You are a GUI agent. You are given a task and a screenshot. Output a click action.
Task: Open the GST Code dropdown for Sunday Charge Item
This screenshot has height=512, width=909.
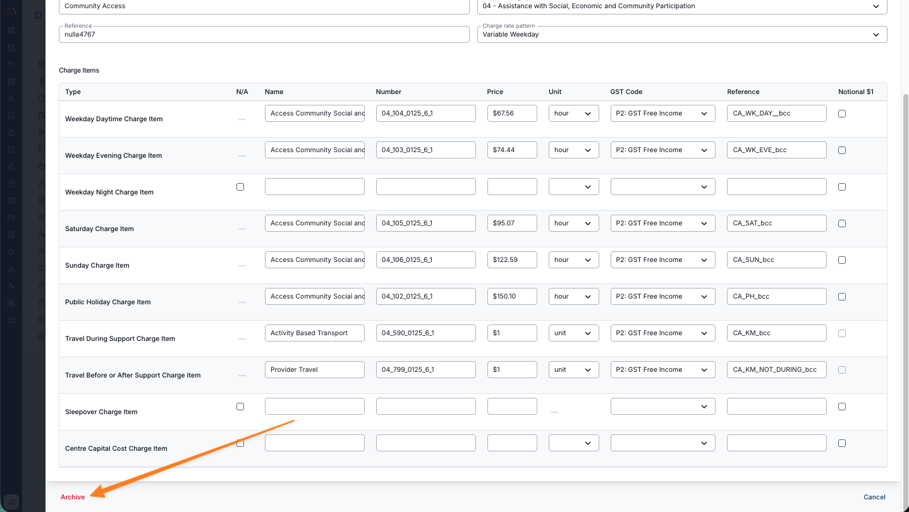click(662, 260)
